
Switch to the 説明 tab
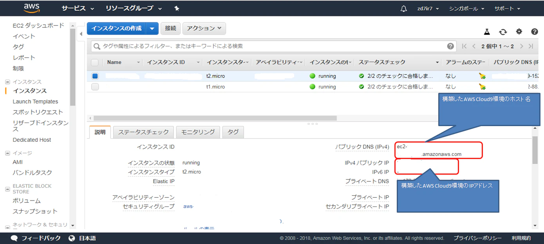click(x=100, y=132)
